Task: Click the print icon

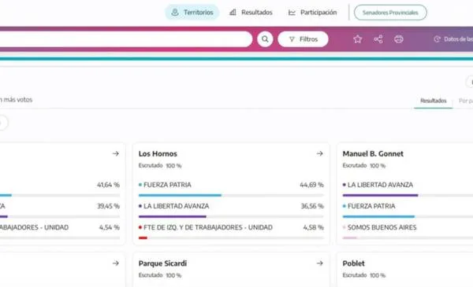Action: click(398, 39)
